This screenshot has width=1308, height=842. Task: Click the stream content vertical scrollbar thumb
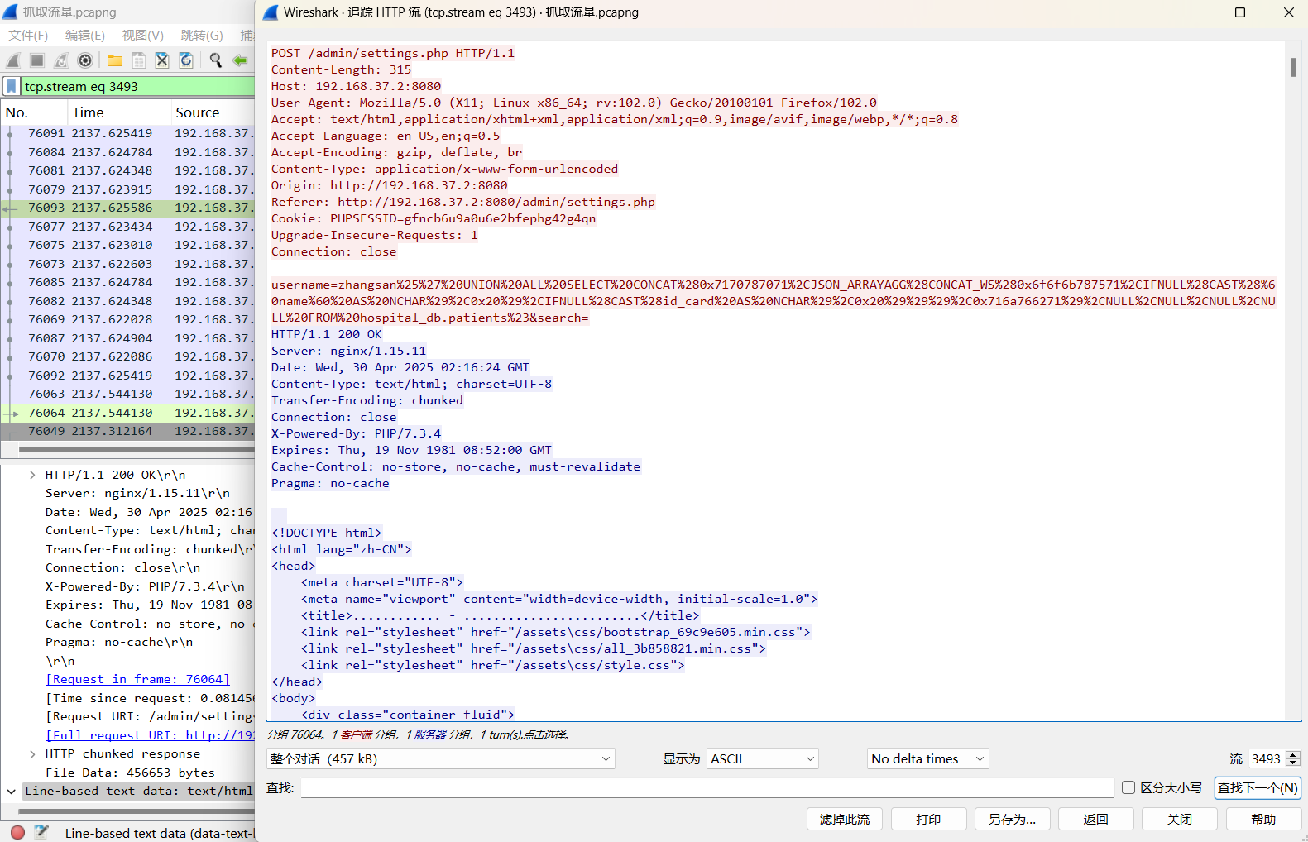[1293, 67]
